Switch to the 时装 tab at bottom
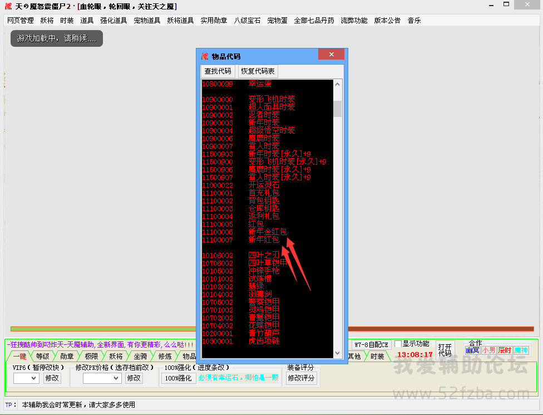 coord(377,356)
